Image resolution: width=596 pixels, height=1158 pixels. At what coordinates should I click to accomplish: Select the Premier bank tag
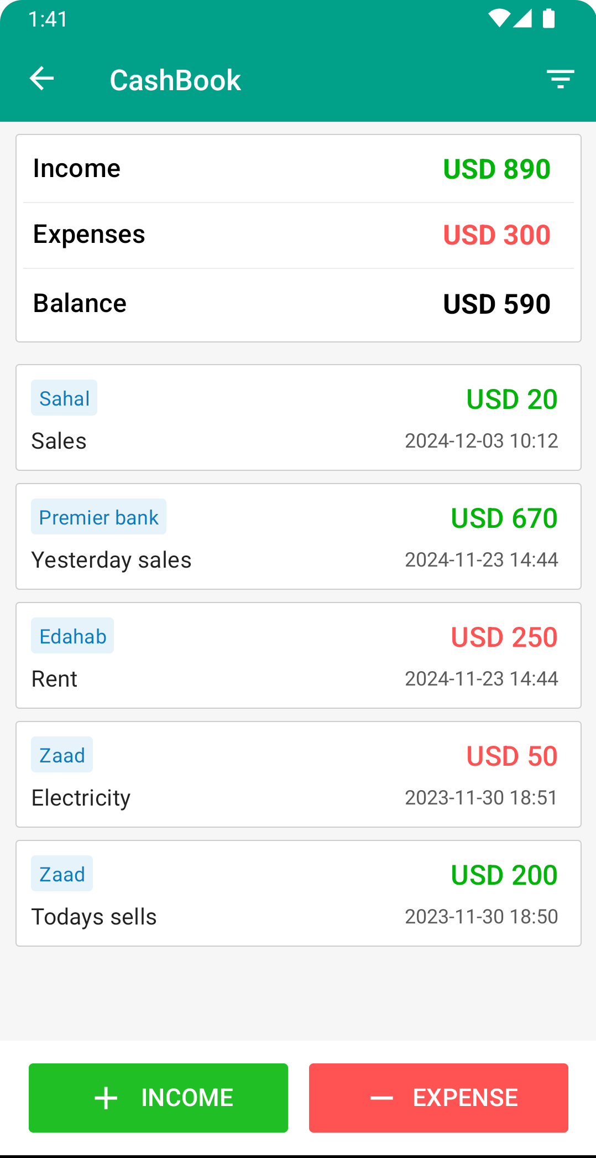click(98, 517)
